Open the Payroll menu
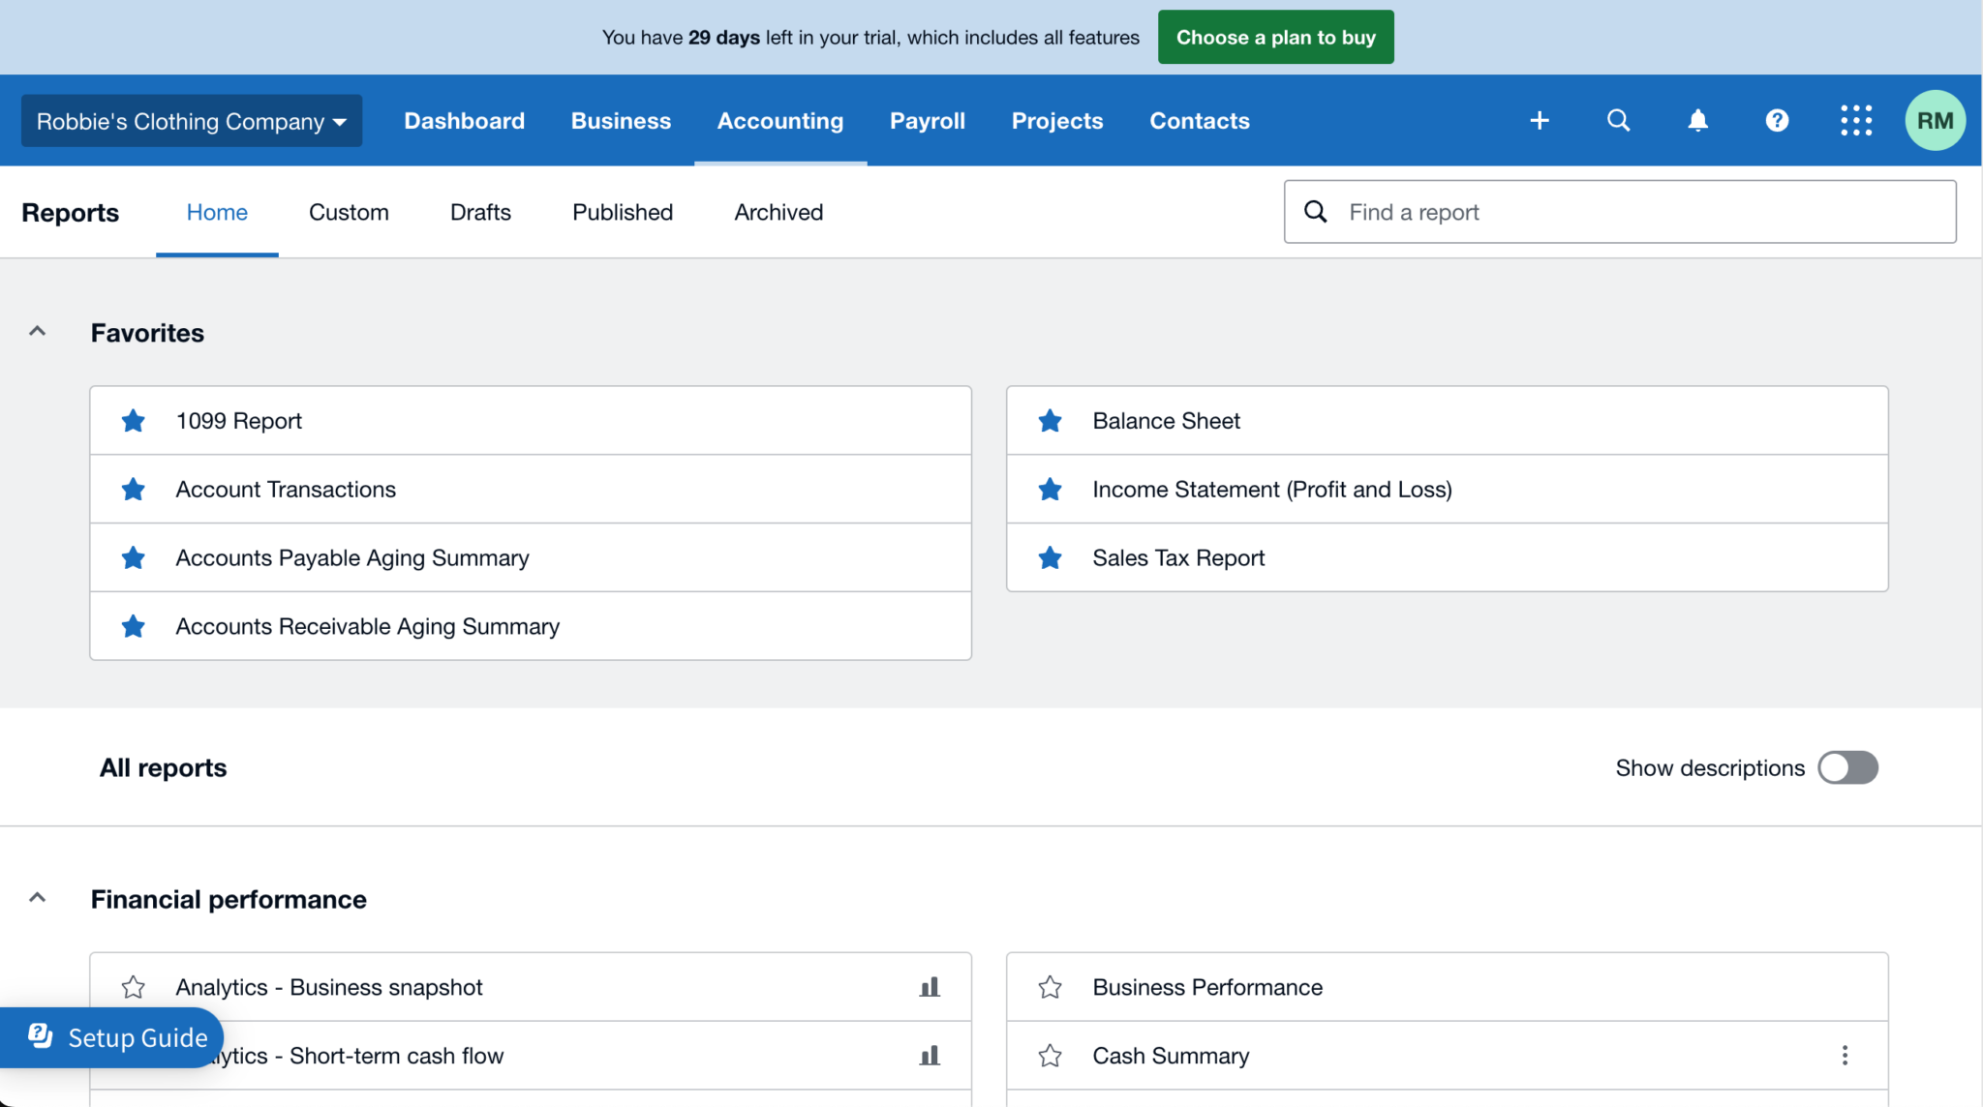Viewport: 1983px width, 1107px height. [927, 120]
